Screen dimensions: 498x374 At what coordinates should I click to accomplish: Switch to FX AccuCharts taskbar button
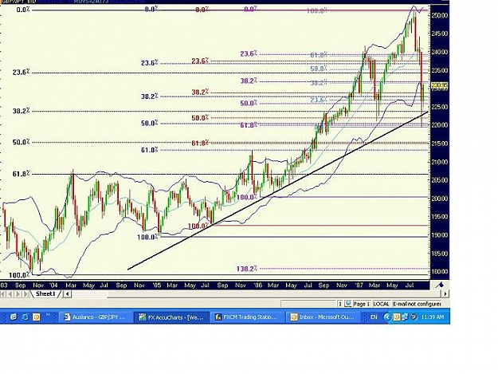(172, 317)
